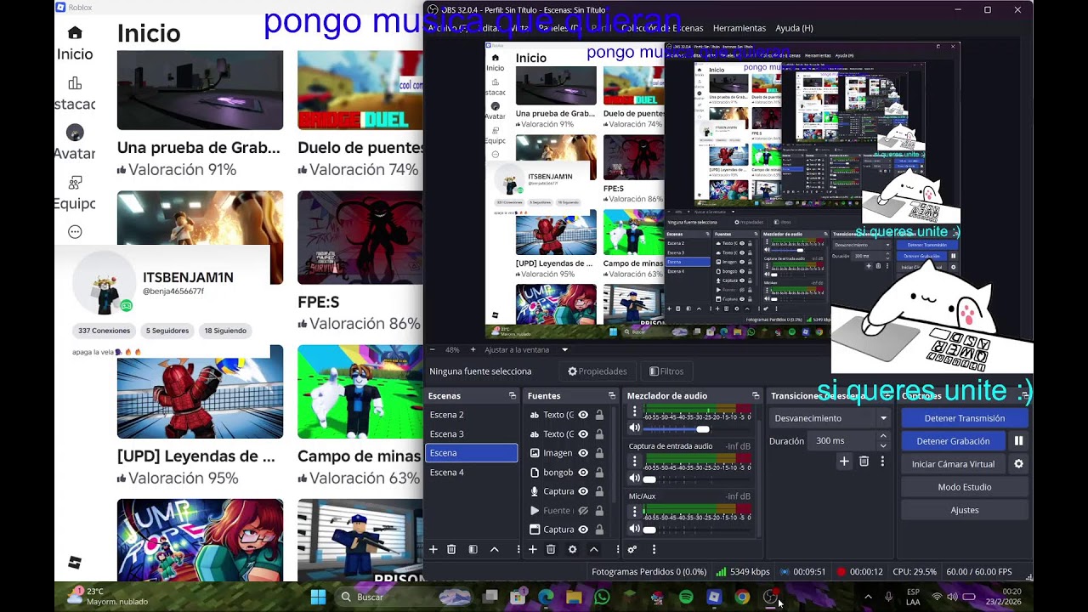The image size is (1088, 612).
Task: Zoom in preview with the plus icon
Action: (473, 349)
